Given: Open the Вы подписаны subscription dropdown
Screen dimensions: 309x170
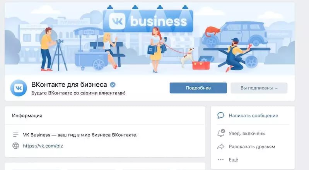Looking at the screenshot, I should 259,88.
